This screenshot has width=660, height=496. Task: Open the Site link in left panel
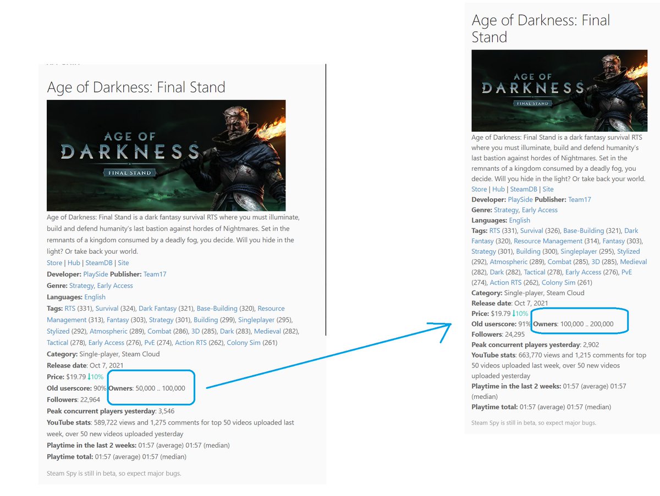point(123,263)
